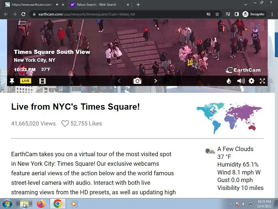Click the address bar URL

pyautogui.click(x=87, y=14)
